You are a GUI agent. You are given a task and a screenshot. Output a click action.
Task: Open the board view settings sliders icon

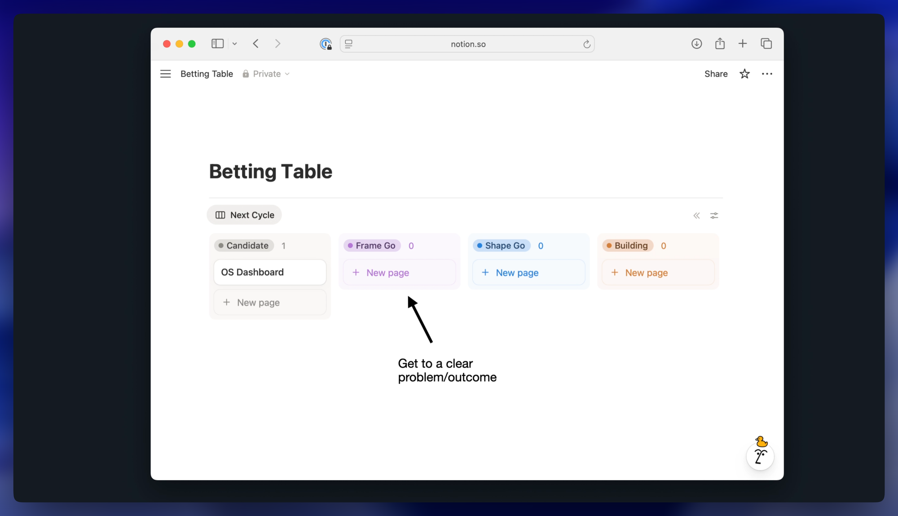[714, 216]
